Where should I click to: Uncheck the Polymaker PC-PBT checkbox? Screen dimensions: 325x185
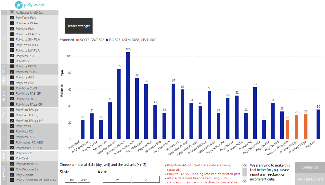(12, 148)
